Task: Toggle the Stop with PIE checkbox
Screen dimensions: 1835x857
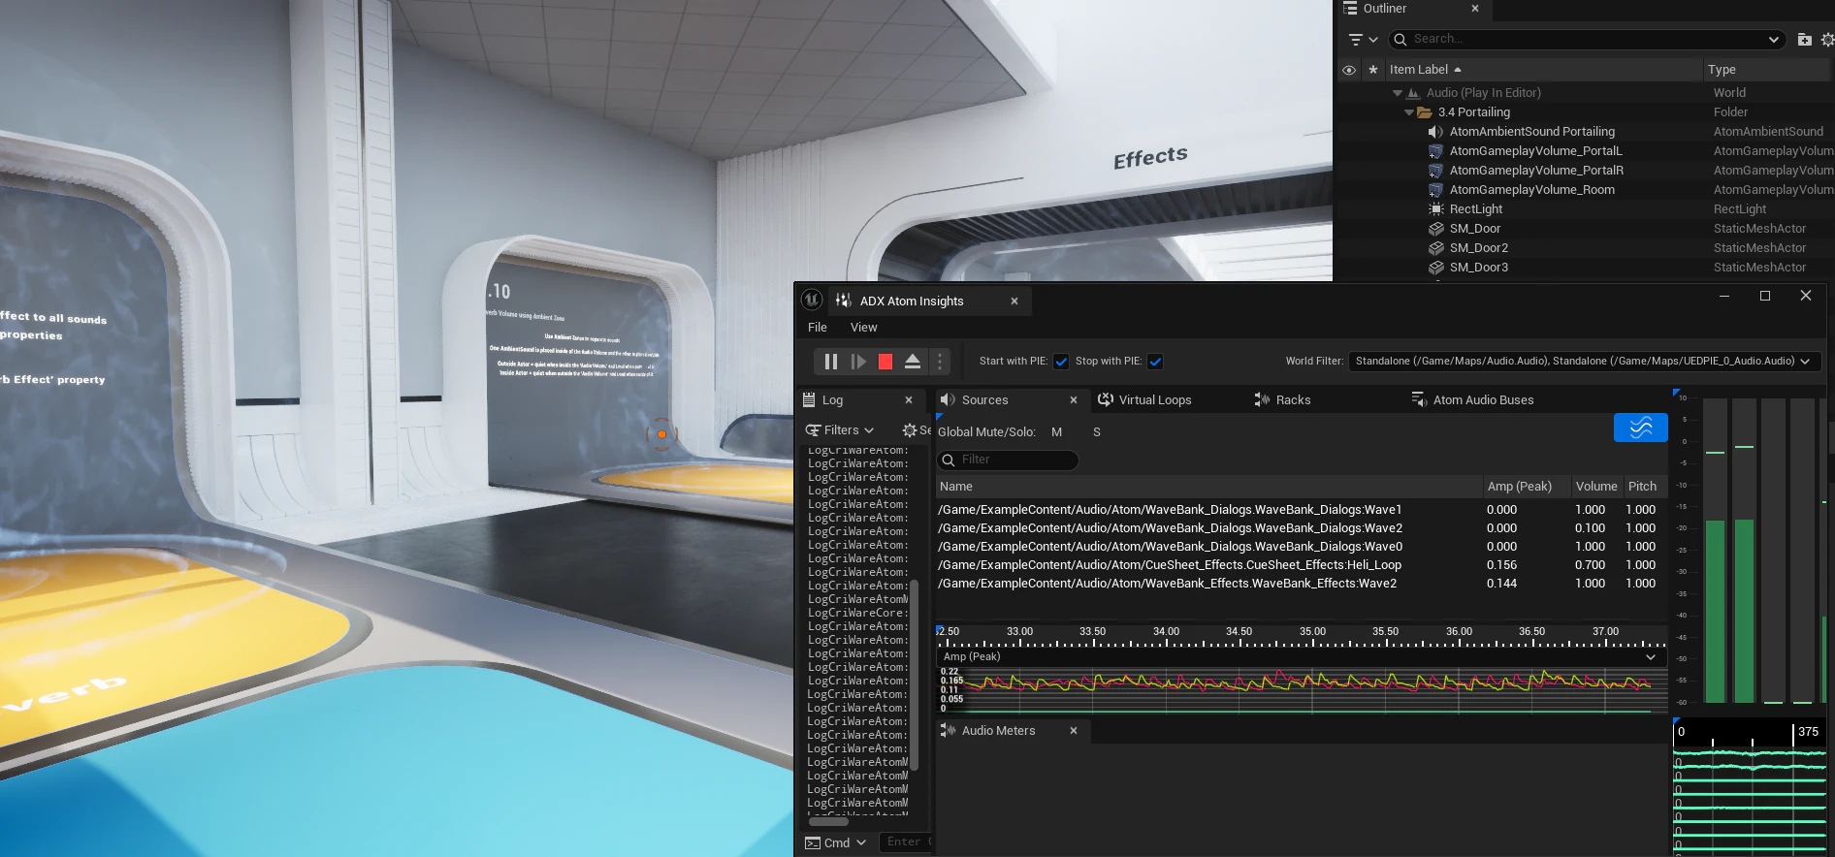Action: point(1155,362)
